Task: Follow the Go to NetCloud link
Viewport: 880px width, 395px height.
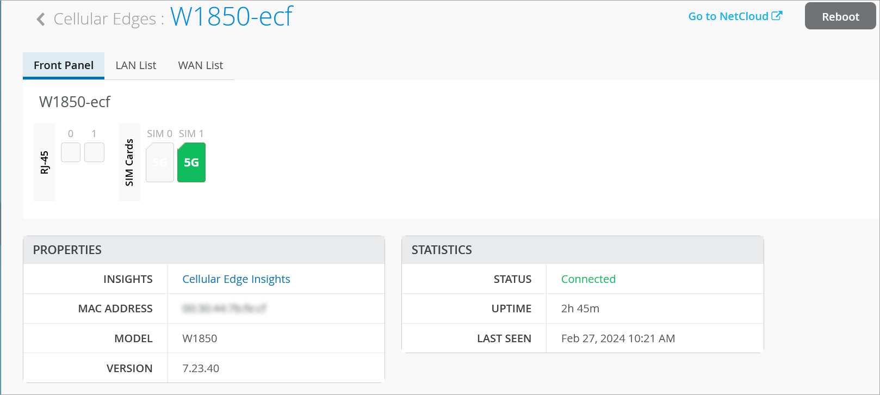Action: pos(728,16)
